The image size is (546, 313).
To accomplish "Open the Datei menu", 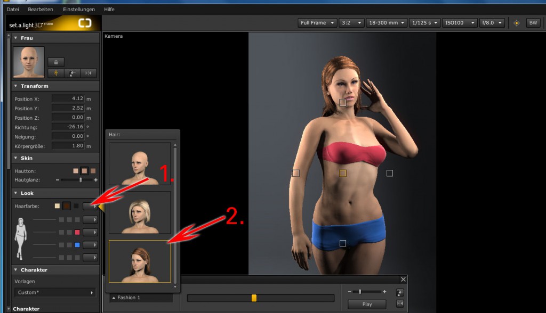I will (x=13, y=10).
